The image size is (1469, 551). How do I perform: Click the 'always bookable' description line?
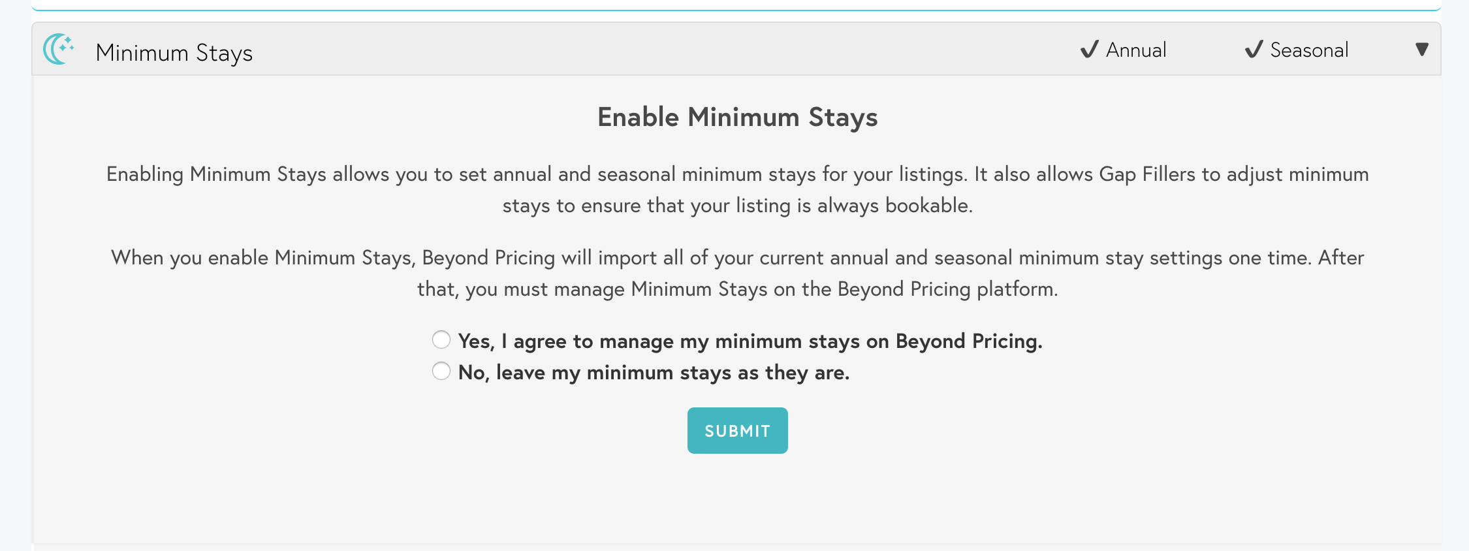coord(737,205)
